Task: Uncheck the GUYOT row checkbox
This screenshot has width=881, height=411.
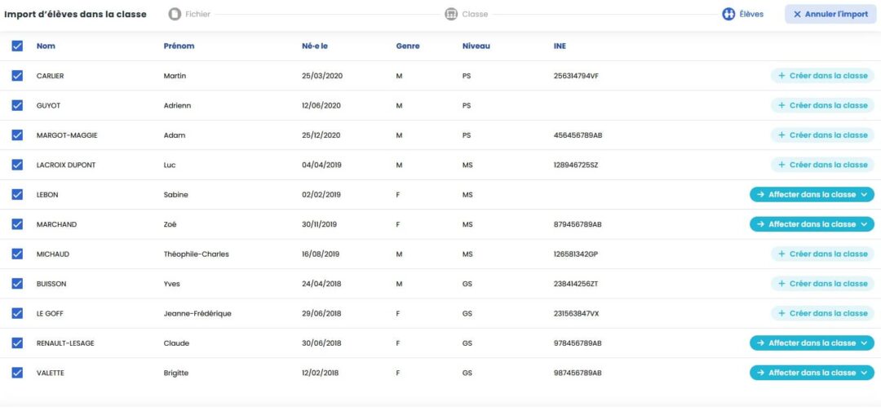Action: pyautogui.click(x=17, y=105)
